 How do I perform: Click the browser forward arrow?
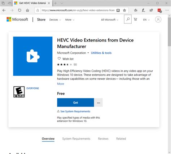click(12, 10)
